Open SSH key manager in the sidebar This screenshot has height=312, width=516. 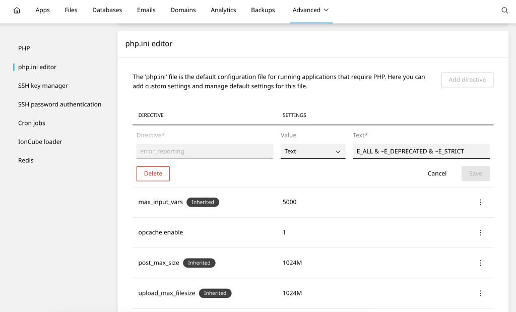43,86
